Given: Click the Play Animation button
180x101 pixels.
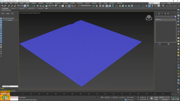Looking at the screenshot, I should click(143, 97).
